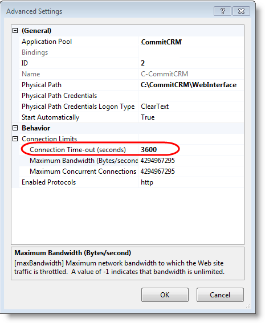Image resolution: width=265 pixels, height=323 pixels.
Task: Click the Cancel button
Action: (220, 295)
